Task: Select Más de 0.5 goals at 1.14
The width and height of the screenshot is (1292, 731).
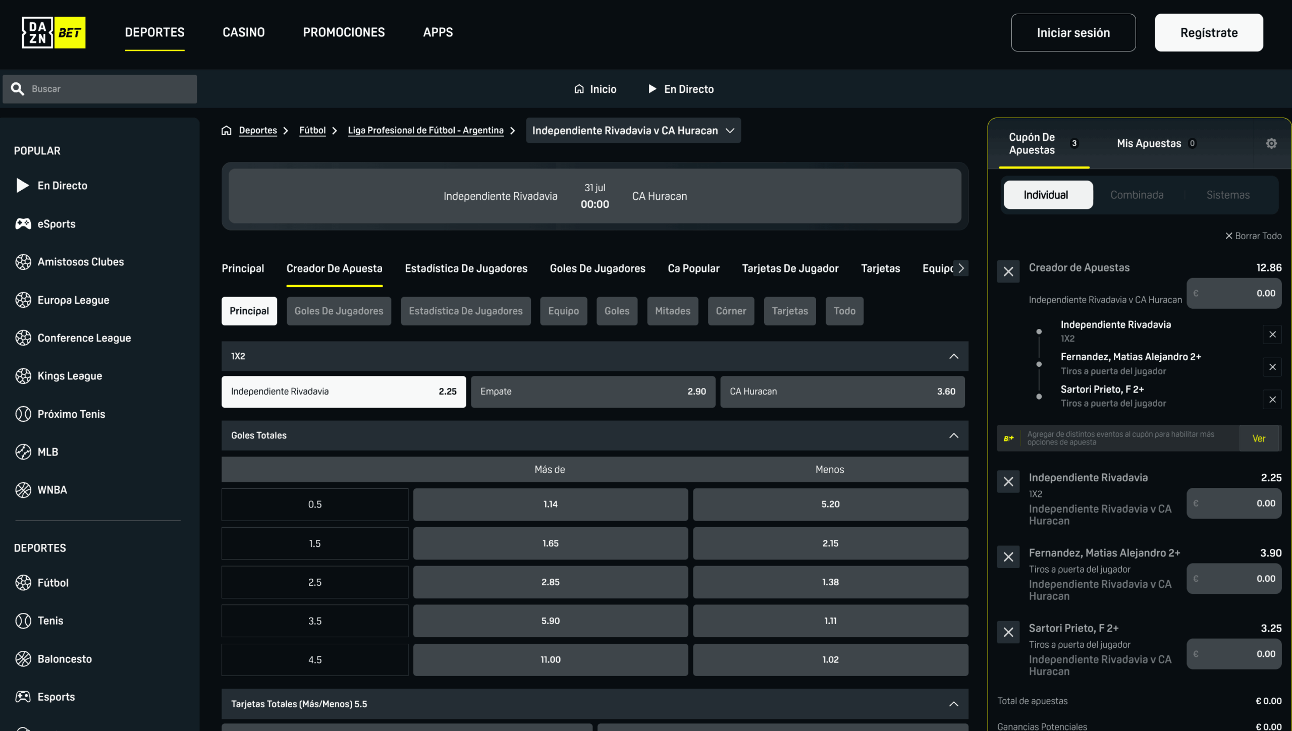Action: [x=550, y=504]
